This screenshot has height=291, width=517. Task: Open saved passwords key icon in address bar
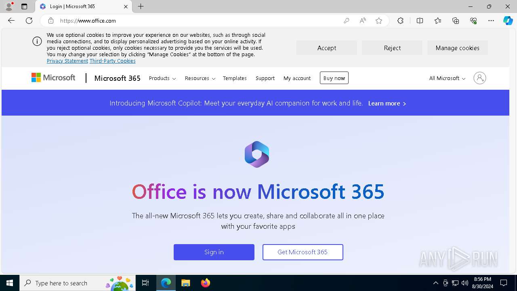click(346, 21)
